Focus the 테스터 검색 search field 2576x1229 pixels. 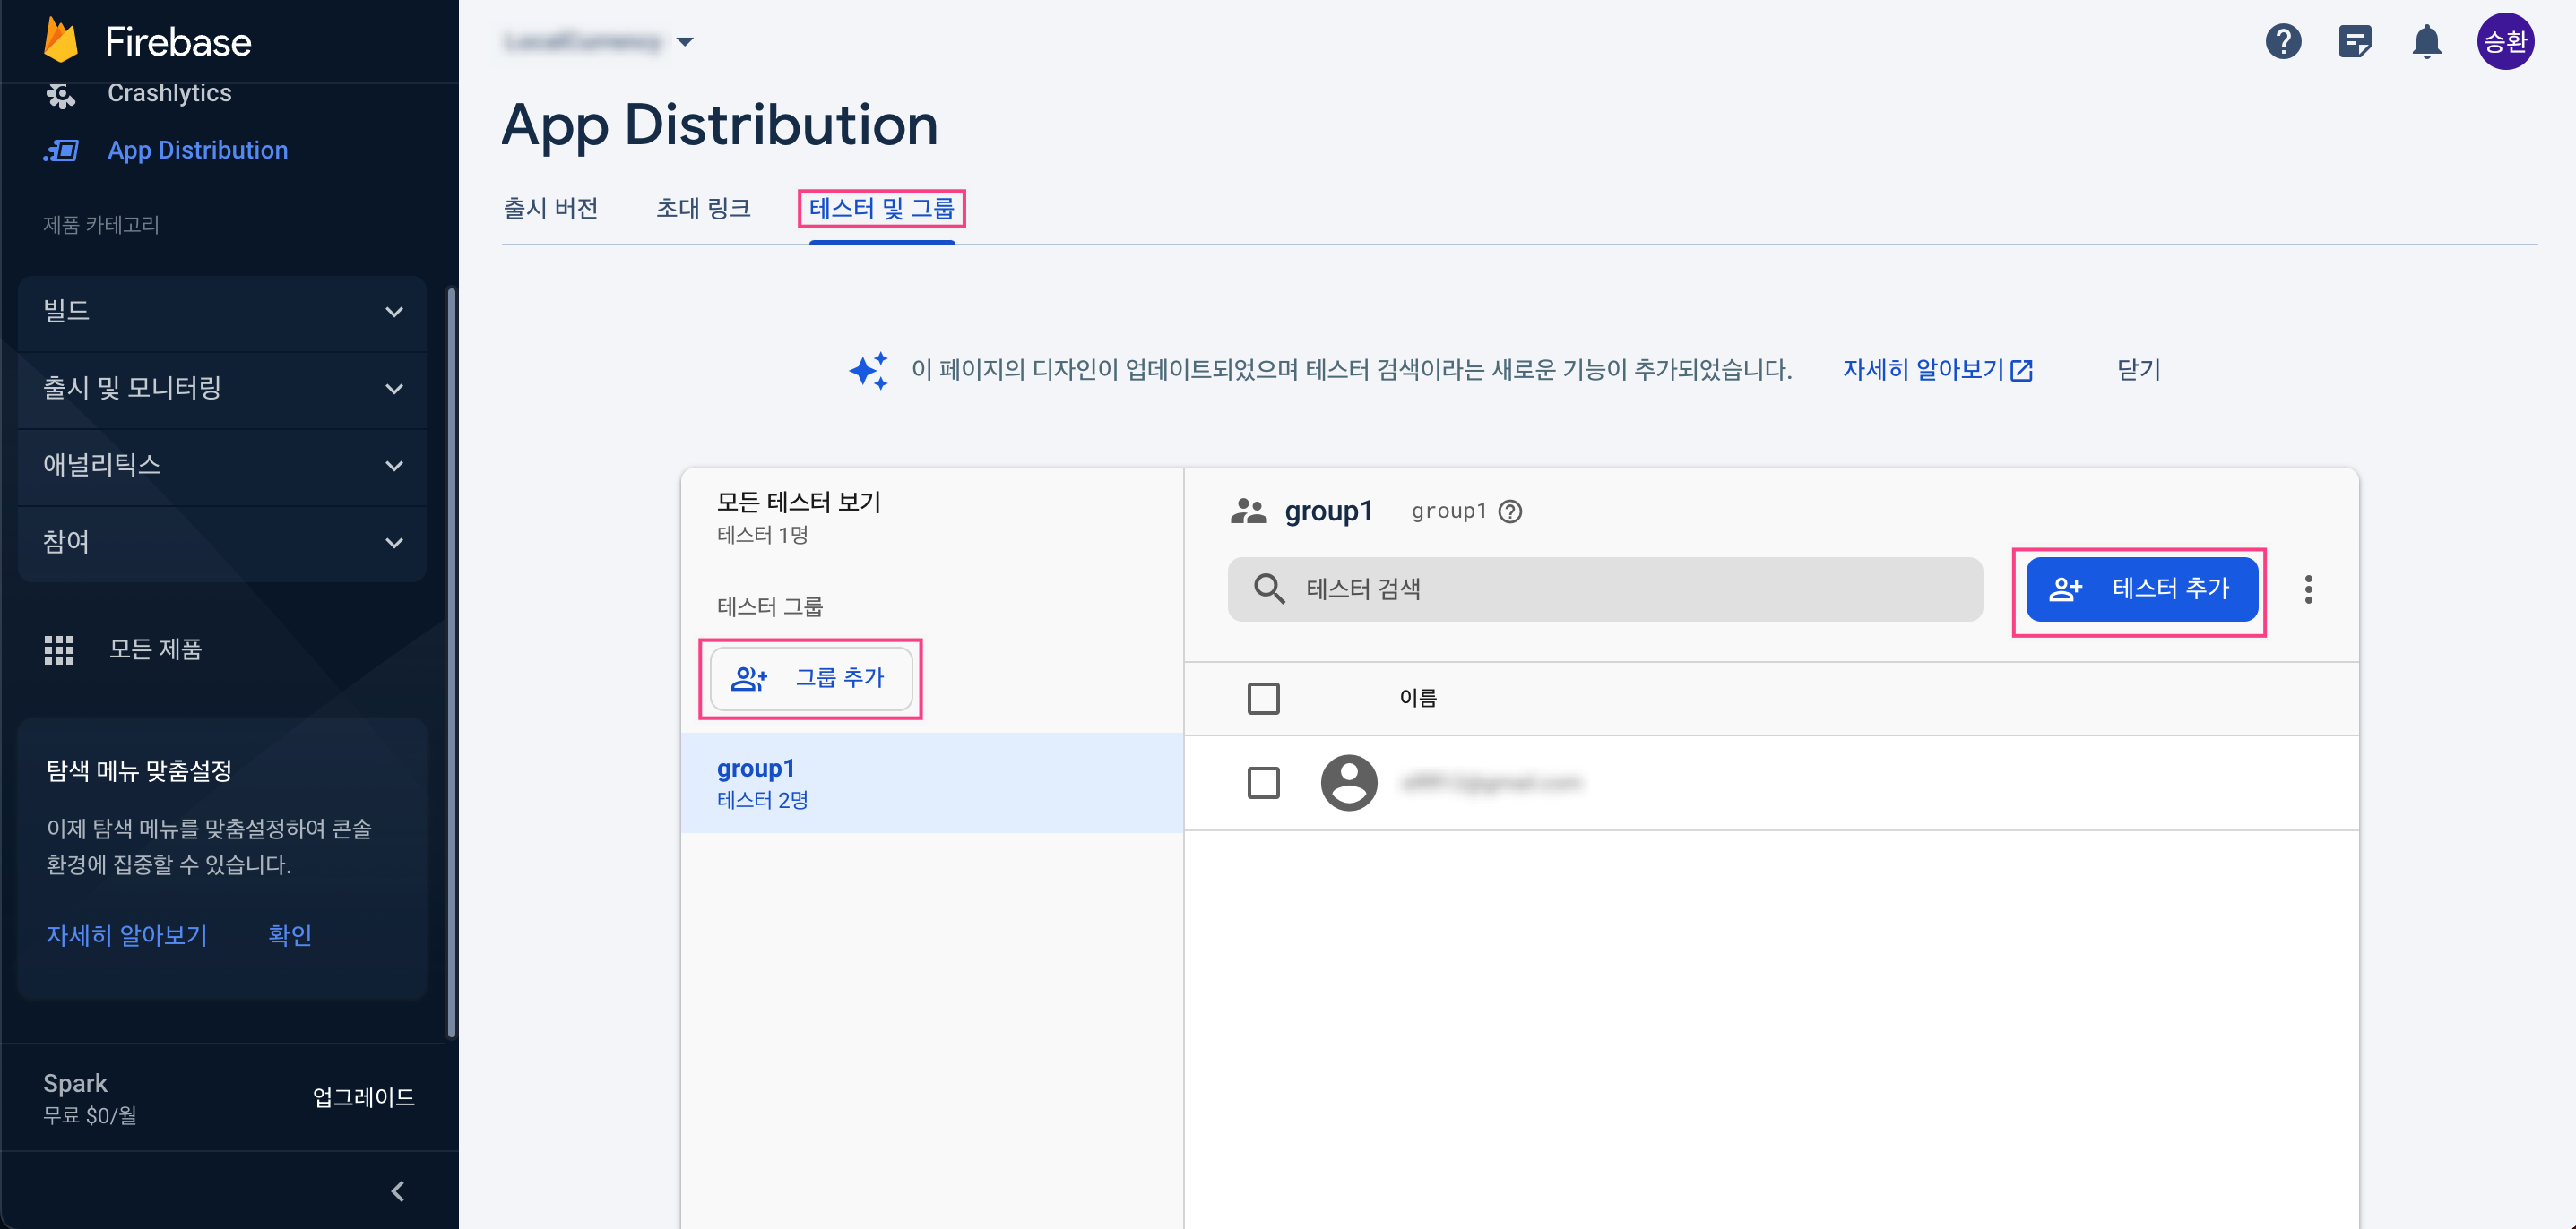coord(1604,589)
